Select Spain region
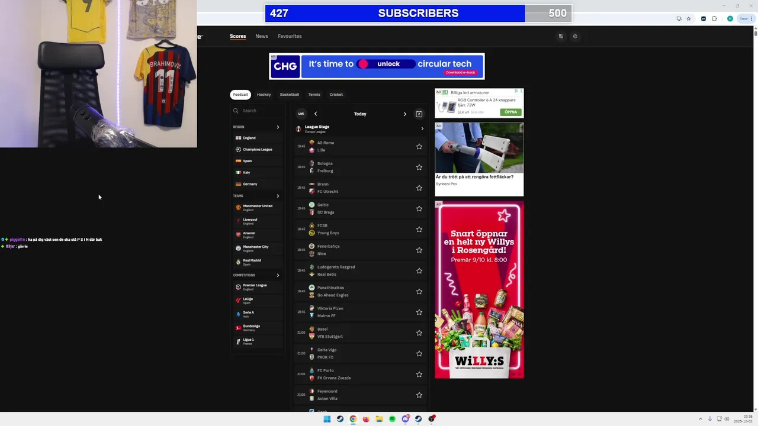 257,161
